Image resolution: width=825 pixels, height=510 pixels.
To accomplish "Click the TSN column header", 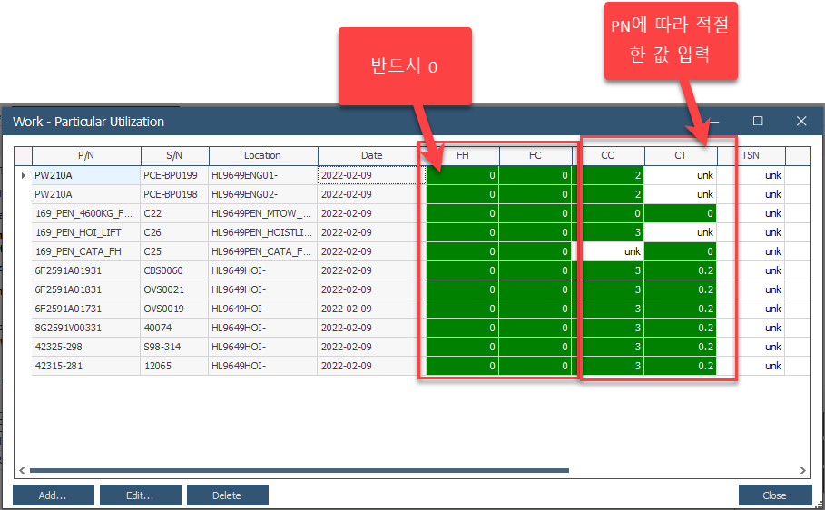I will (751, 155).
